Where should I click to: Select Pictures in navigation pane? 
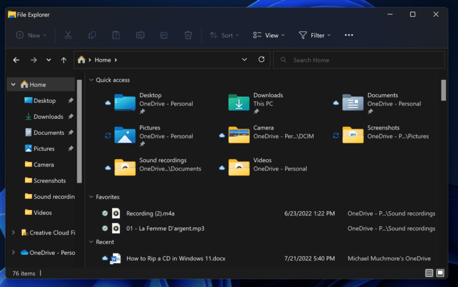44,149
